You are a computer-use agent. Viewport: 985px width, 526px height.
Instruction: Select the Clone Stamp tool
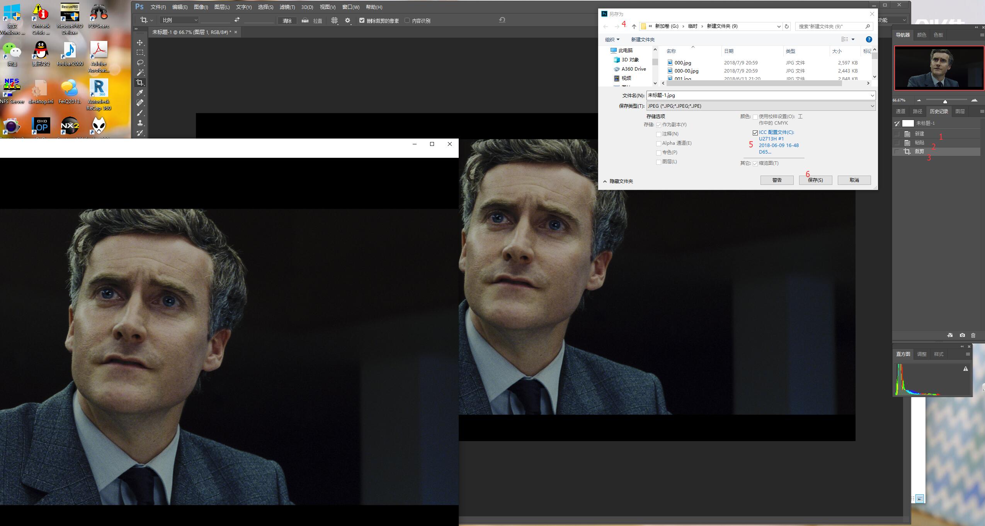click(140, 123)
